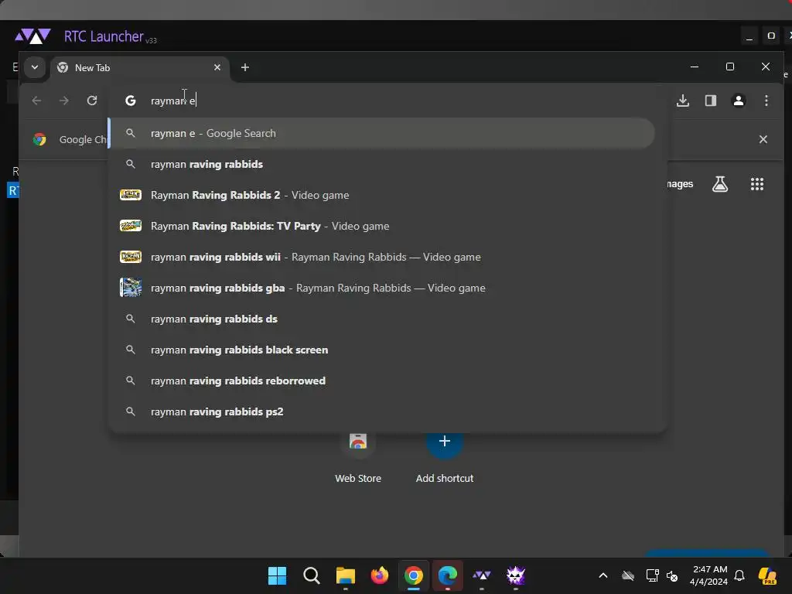Click the Copilot preview taskbar icon
This screenshot has width=792, height=594.
click(767, 575)
